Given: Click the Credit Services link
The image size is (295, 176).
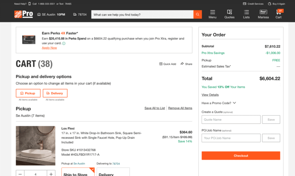Looking at the screenshot, I should click(x=253, y=4).
